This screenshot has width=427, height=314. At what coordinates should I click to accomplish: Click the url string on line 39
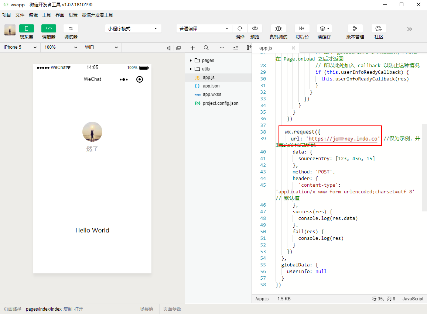(x=343, y=139)
